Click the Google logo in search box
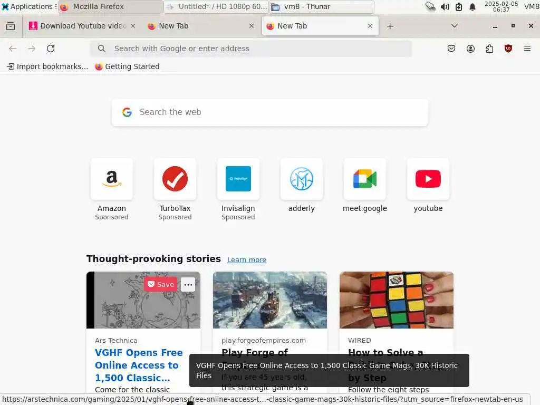540x405 pixels. [127, 112]
